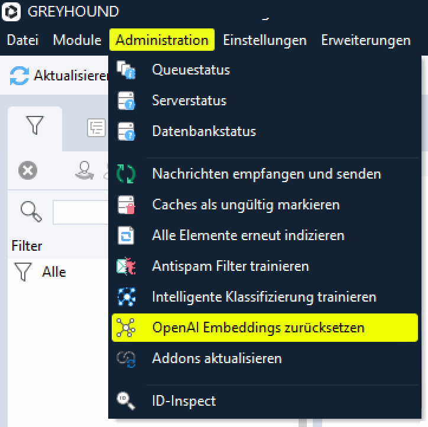Viewport: 428px width, 427px height.
Task: Click the OpenAI Embeddings network icon
Action: point(126,328)
